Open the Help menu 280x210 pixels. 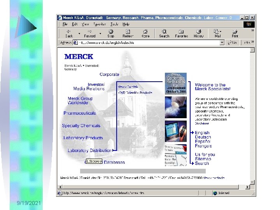126,24
